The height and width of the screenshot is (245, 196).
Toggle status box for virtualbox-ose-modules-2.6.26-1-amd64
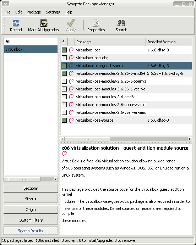pyautogui.click(x=64, y=73)
